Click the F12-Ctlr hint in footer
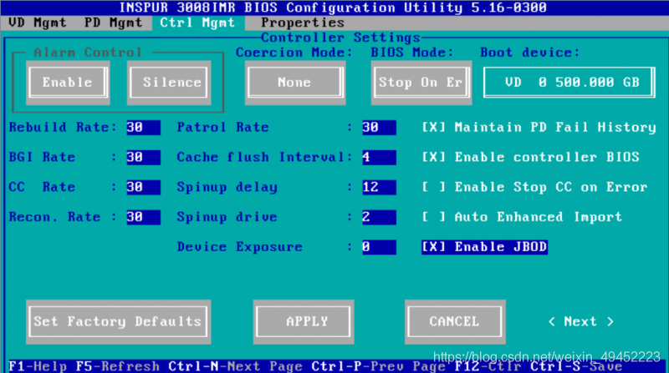The width and height of the screenshot is (669, 373). point(488,366)
